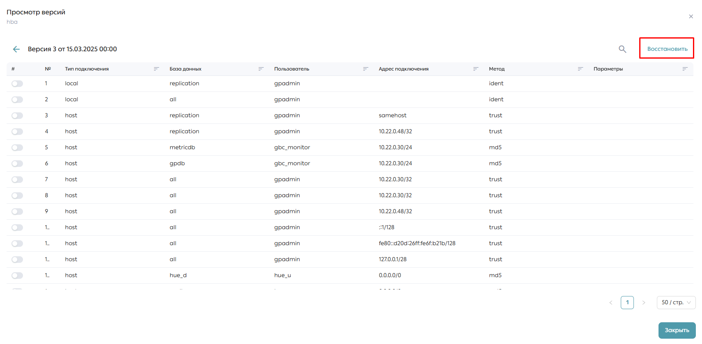Go to previous page arrow in pagination

click(611, 303)
